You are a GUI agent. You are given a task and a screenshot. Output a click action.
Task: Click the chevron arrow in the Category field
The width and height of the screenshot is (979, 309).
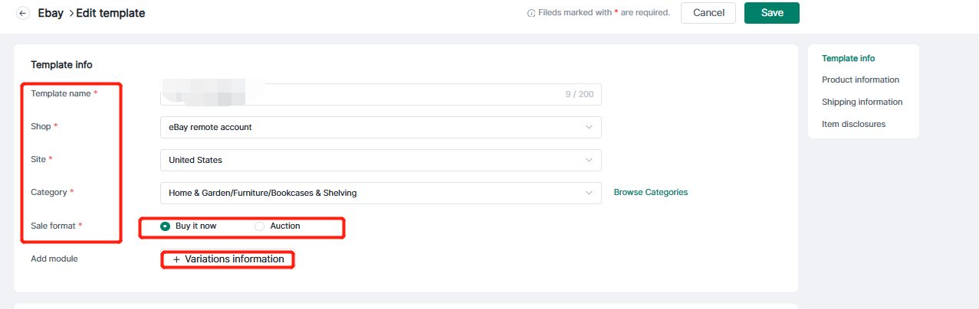(589, 193)
